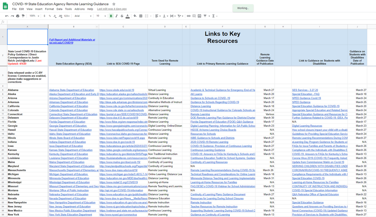
Task: Expand the merge cells options arrow
Action: click(x=151, y=16)
